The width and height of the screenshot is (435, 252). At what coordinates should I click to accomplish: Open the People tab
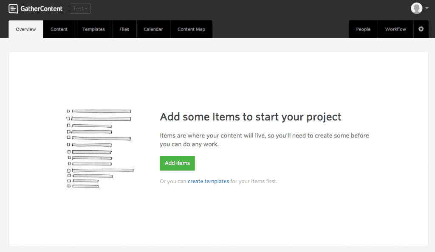click(363, 29)
